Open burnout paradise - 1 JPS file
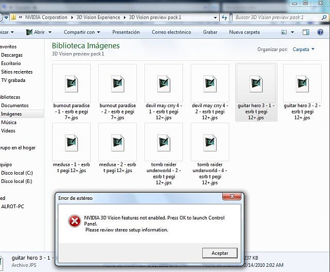This screenshot has height=272, width=330. pyautogui.click(x=71, y=83)
